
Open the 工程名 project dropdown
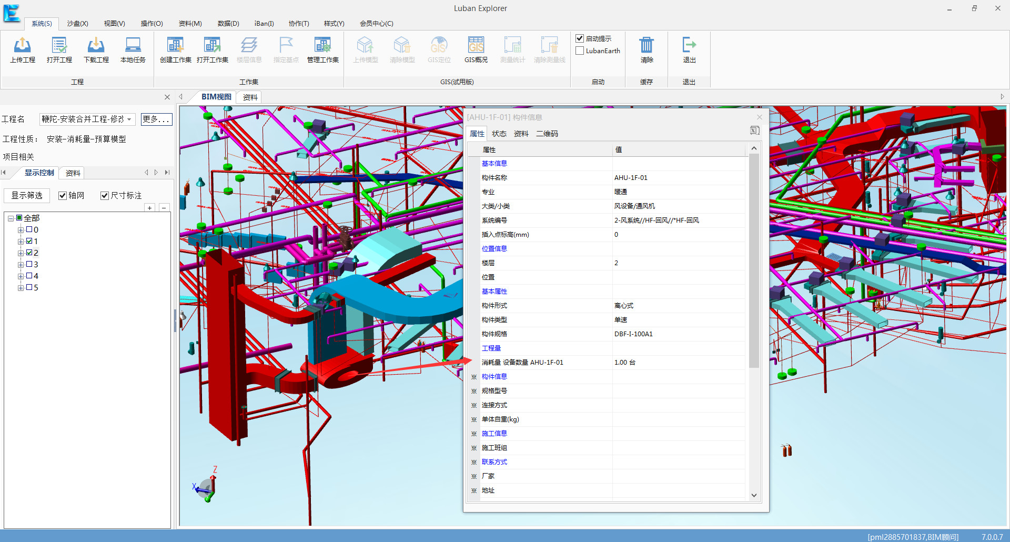129,119
